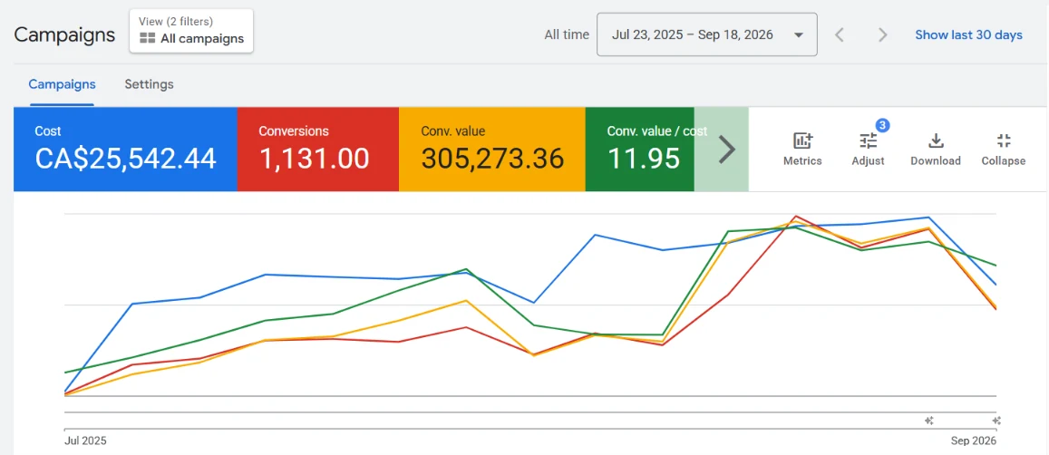The height and width of the screenshot is (455, 1049).
Task: Open the Adjust chart settings
Action: click(x=868, y=150)
